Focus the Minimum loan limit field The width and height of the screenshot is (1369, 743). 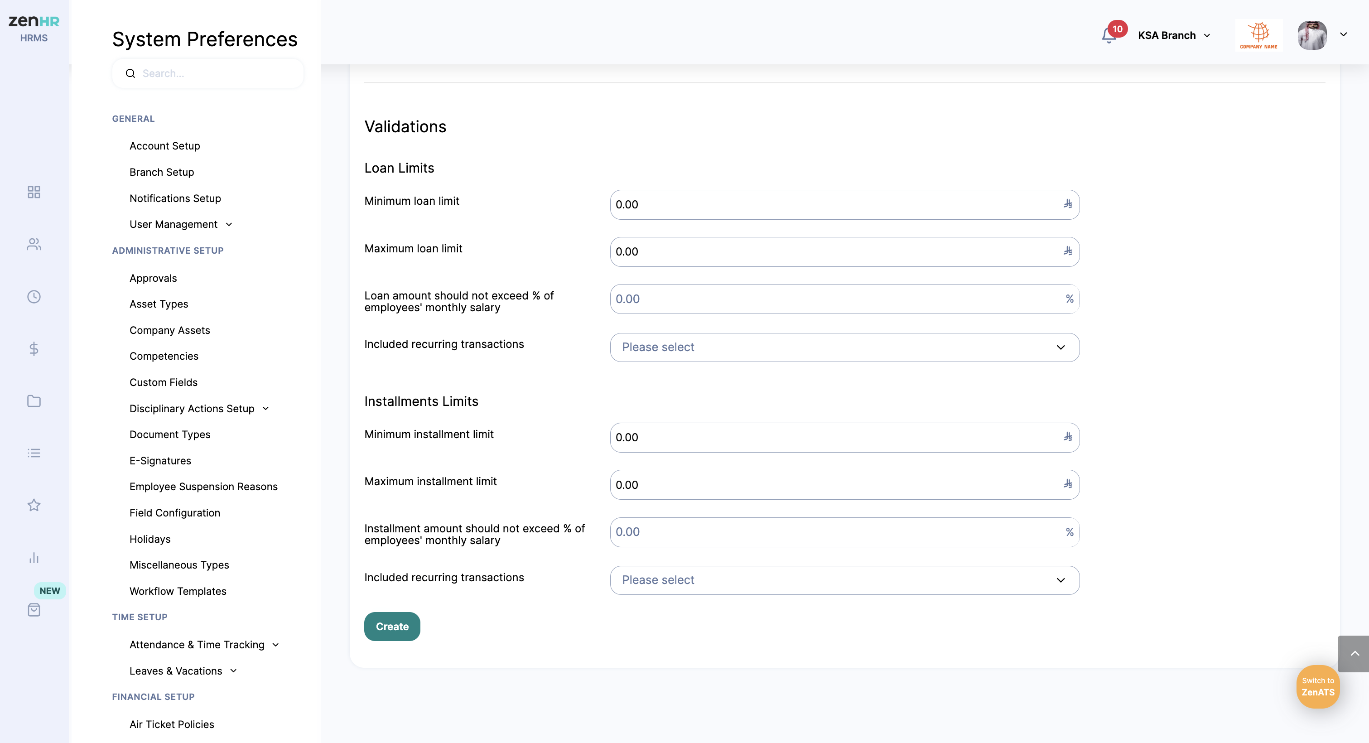pos(834,205)
